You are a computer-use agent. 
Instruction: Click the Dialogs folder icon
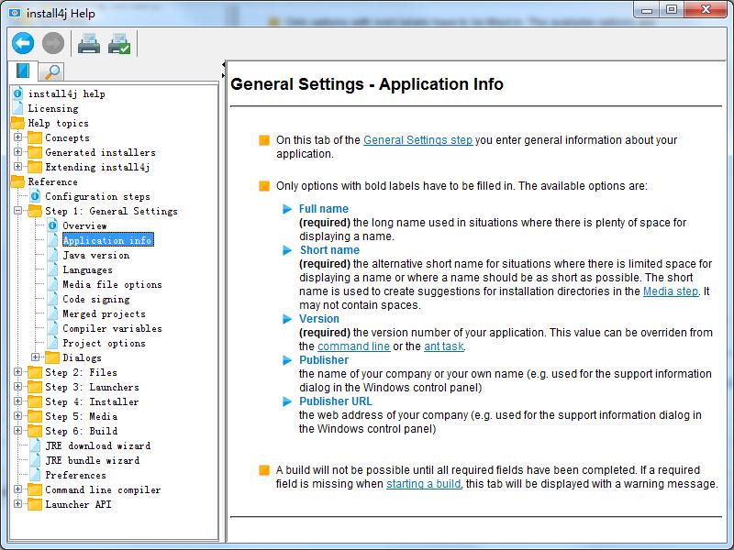click(52, 357)
